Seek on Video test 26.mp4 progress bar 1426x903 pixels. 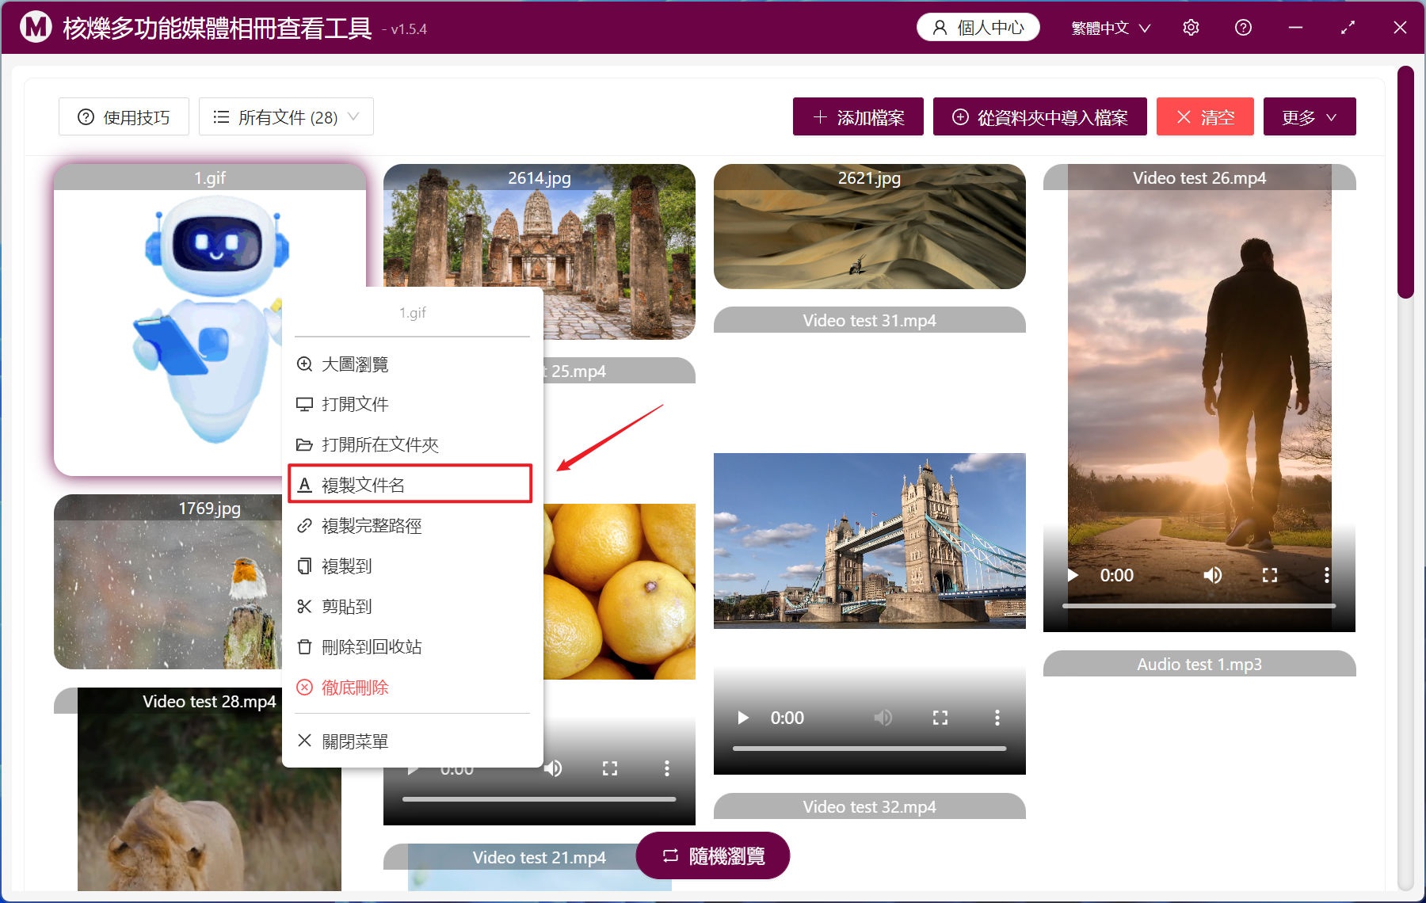point(1199,606)
